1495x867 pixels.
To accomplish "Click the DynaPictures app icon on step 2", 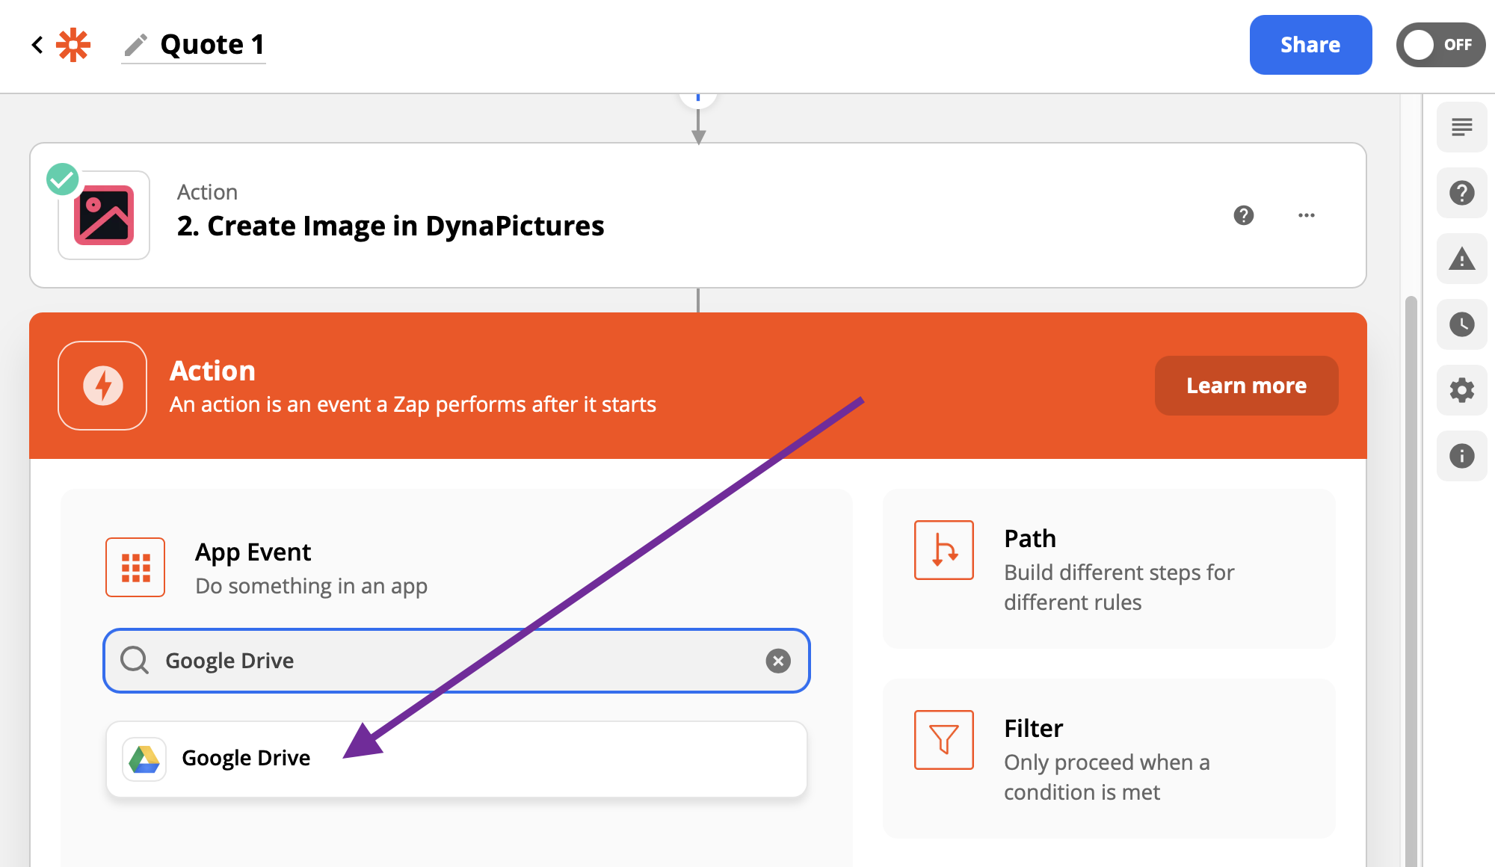I will pyautogui.click(x=103, y=215).
